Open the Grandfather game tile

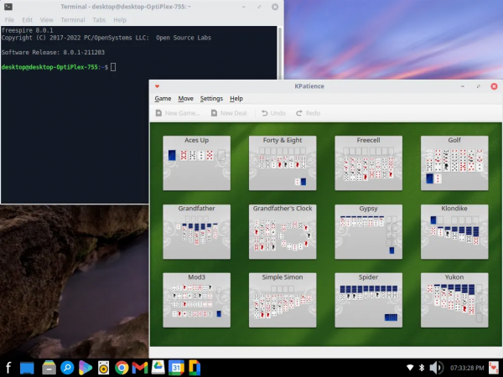196,231
